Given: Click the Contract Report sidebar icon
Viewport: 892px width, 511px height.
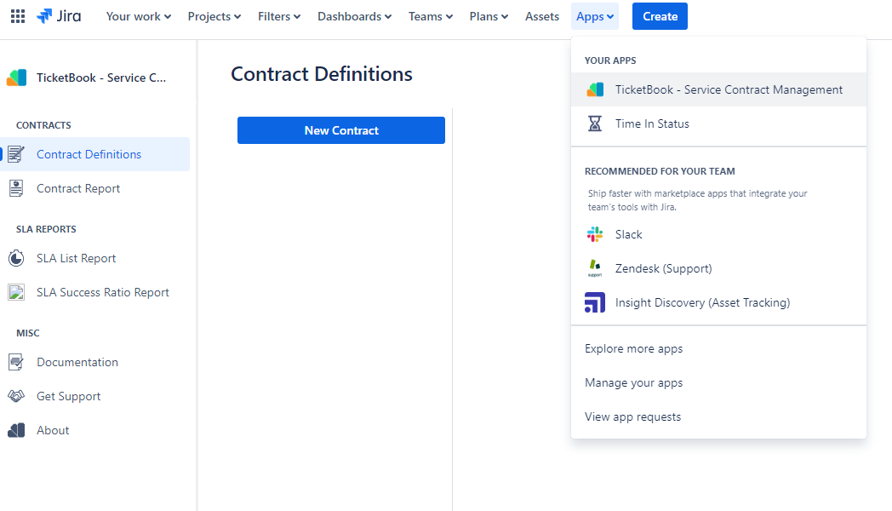Looking at the screenshot, I should [x=16, y=188].
